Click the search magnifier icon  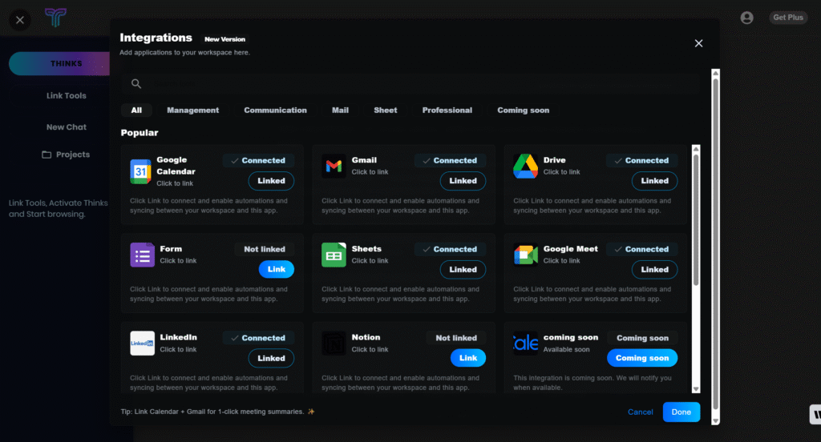(136, 84)
